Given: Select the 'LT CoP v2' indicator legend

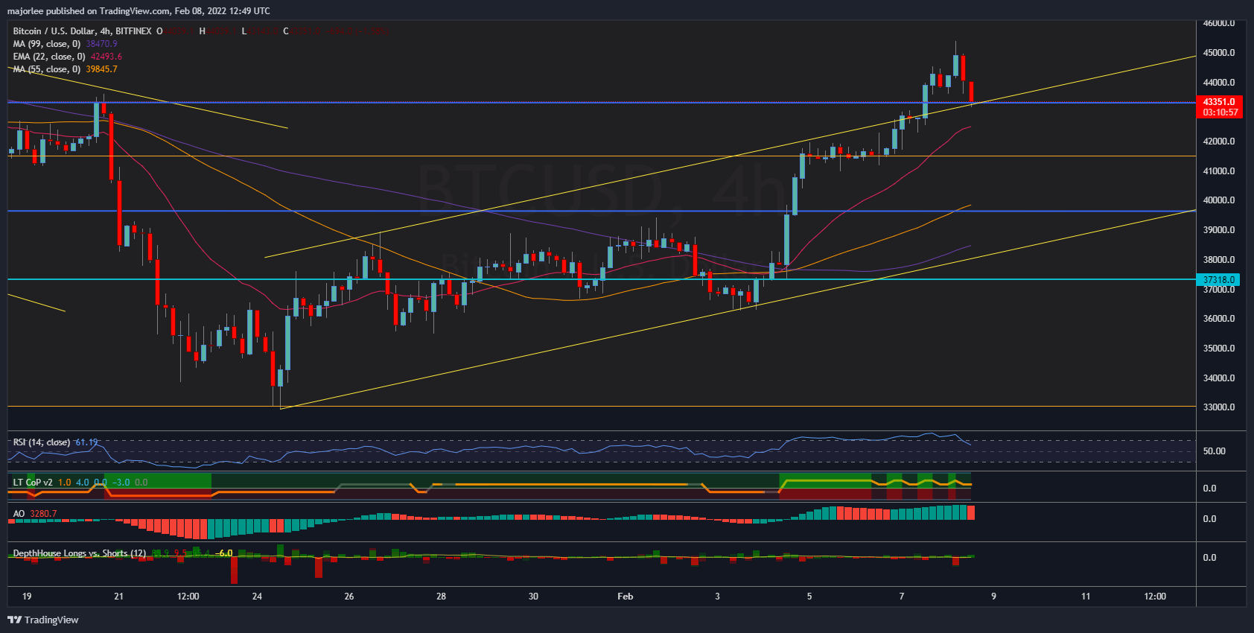Looking at the screenshot, I should pos(33,483).
